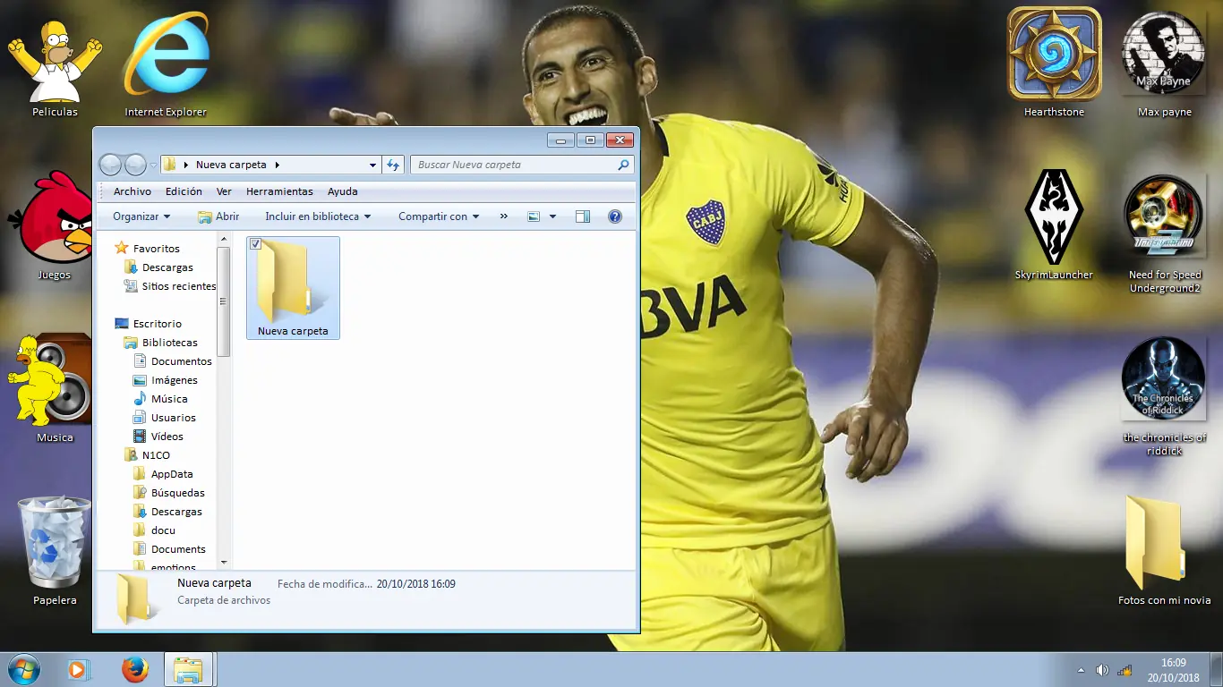This screenshot has width=1223, height=687.
Task: Open the Edición menu
Action: click(184, 191)
